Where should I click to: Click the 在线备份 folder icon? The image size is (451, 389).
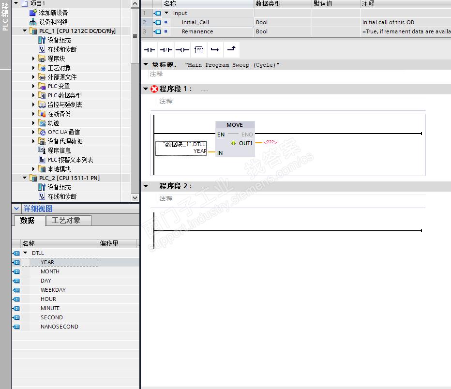coord(42,114)
